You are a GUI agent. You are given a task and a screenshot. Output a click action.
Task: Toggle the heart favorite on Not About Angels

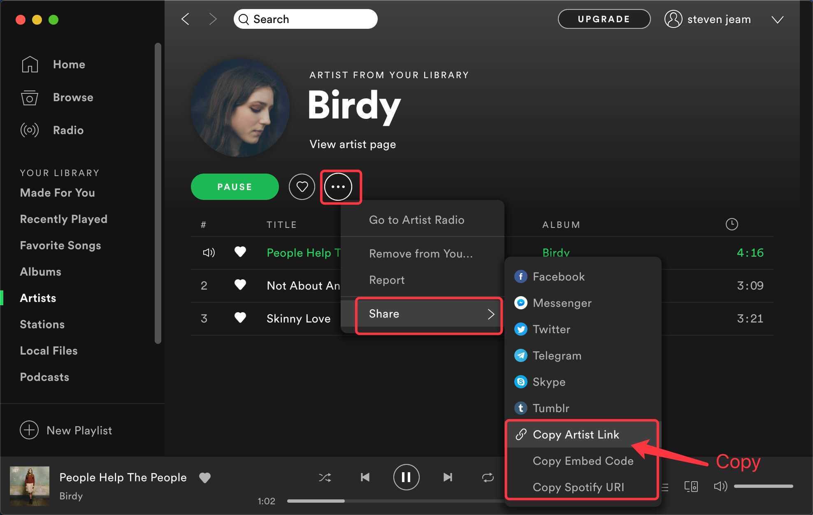click(239, 285)
